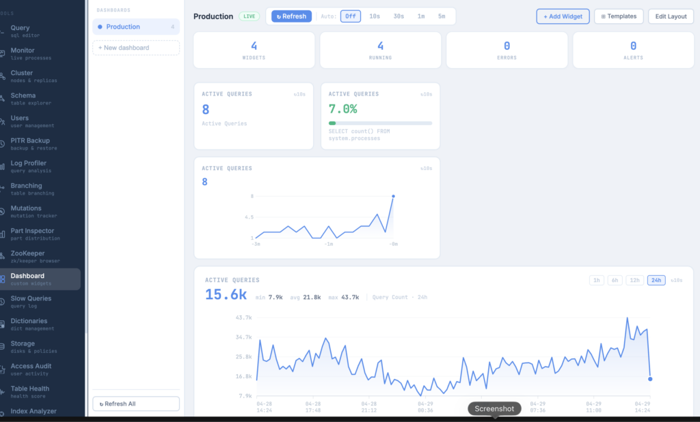This screenshot has width=700, height=422.
Task: Enable 5m auto refresh interval
Action: (x=442, y=16)
